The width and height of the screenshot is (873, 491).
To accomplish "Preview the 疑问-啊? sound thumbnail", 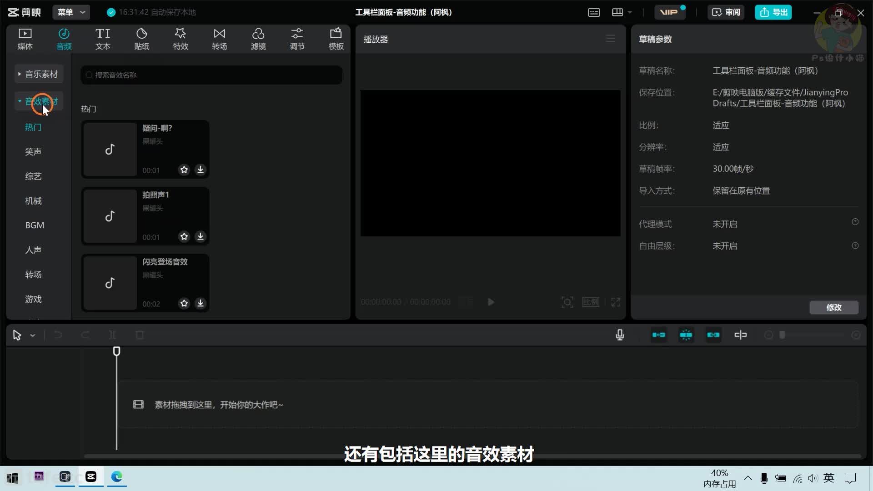I will pos(110,149).
